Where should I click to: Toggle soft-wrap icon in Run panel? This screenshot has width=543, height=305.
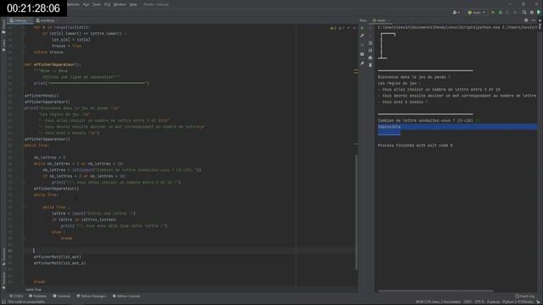370,43
